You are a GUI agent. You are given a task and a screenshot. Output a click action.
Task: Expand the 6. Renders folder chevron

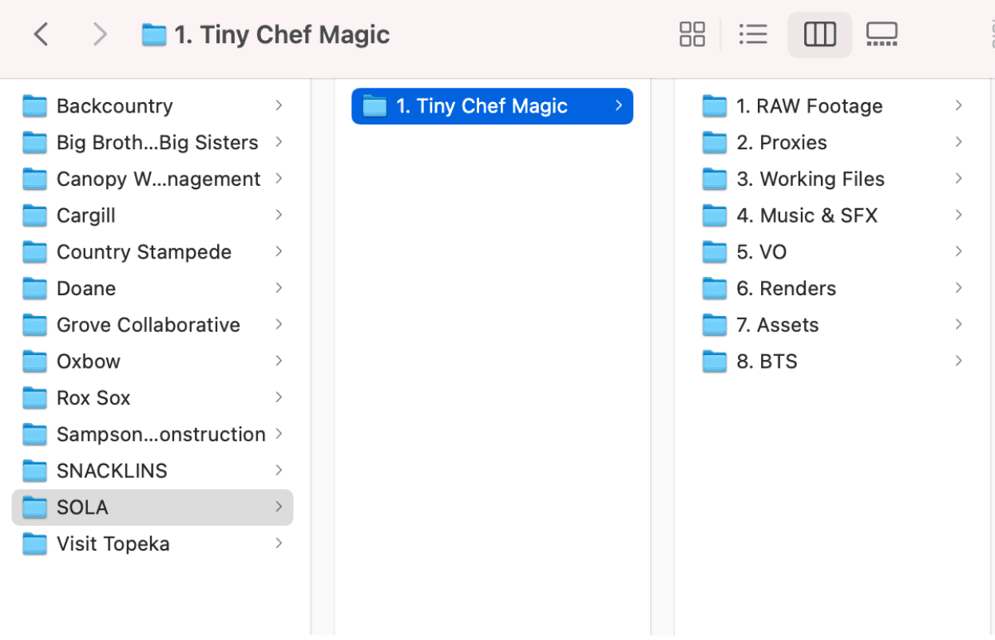coord(958,288)
